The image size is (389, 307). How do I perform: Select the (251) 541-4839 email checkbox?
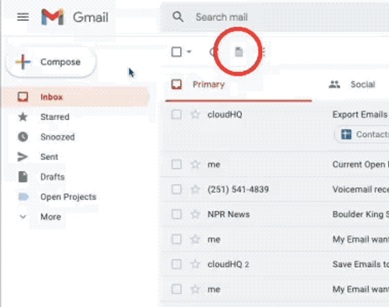point(176,190)
